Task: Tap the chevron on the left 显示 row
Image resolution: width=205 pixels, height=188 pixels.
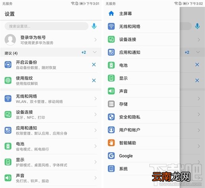Action: (95, 162)
